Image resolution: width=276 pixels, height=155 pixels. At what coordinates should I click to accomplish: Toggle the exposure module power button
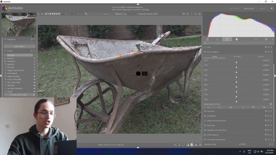(x=205, y=111)
